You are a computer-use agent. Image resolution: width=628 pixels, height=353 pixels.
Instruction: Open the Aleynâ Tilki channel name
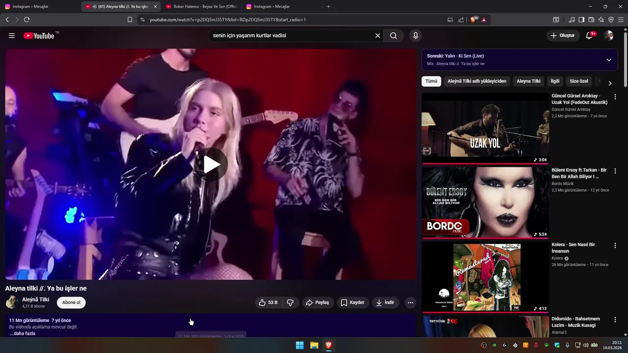(36, 300)
